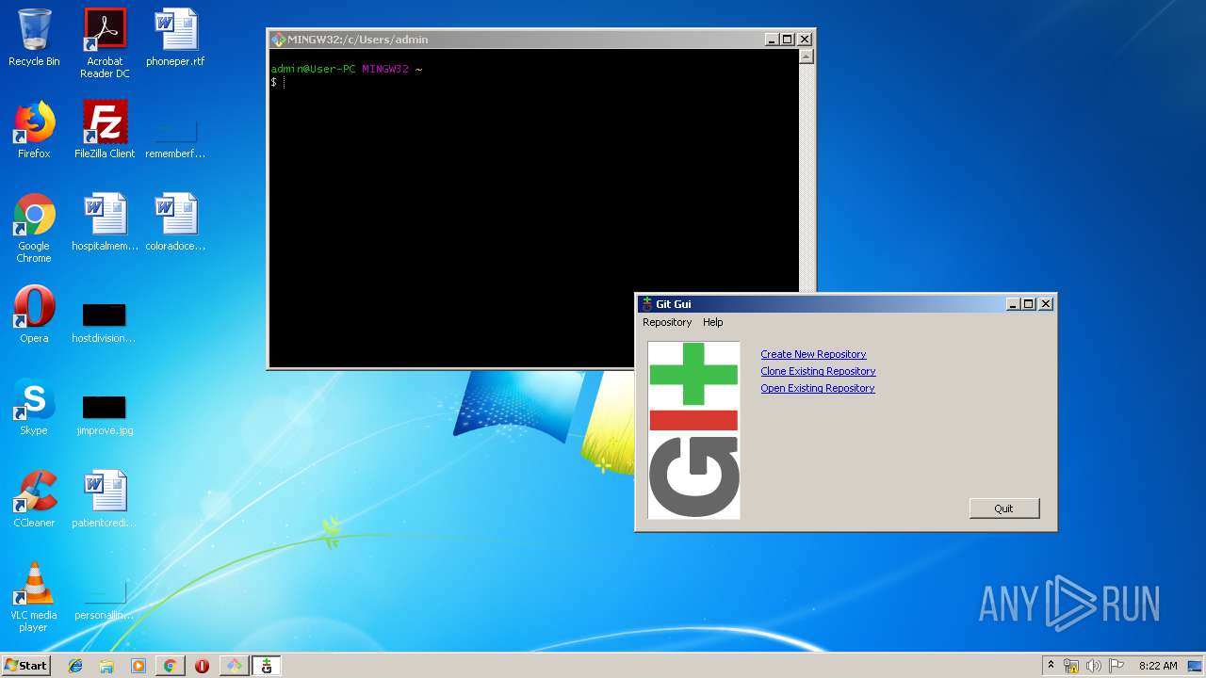Screen dimensions: 1206x678
Task: Click the Git Gui title bar icon
Action: click(x=646, y=304)
